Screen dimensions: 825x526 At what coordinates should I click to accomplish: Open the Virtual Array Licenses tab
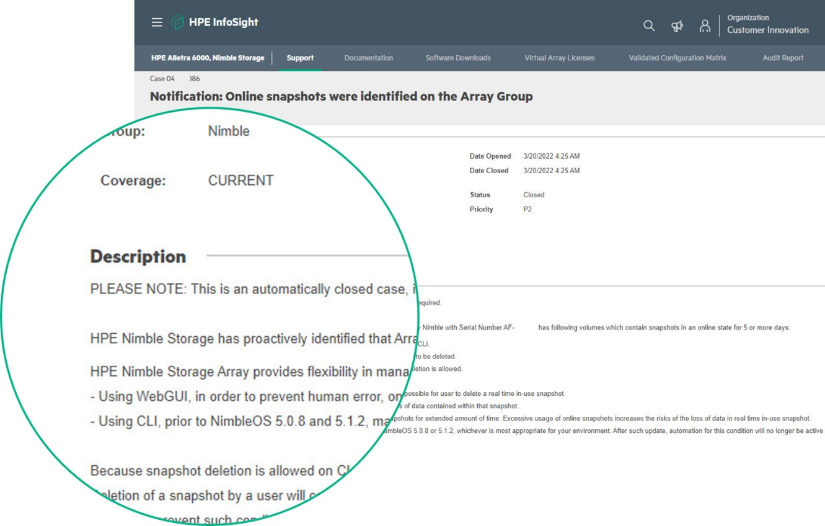(x=560, y=58)
